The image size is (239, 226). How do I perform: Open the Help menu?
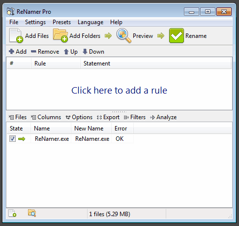tap(116, 22)
